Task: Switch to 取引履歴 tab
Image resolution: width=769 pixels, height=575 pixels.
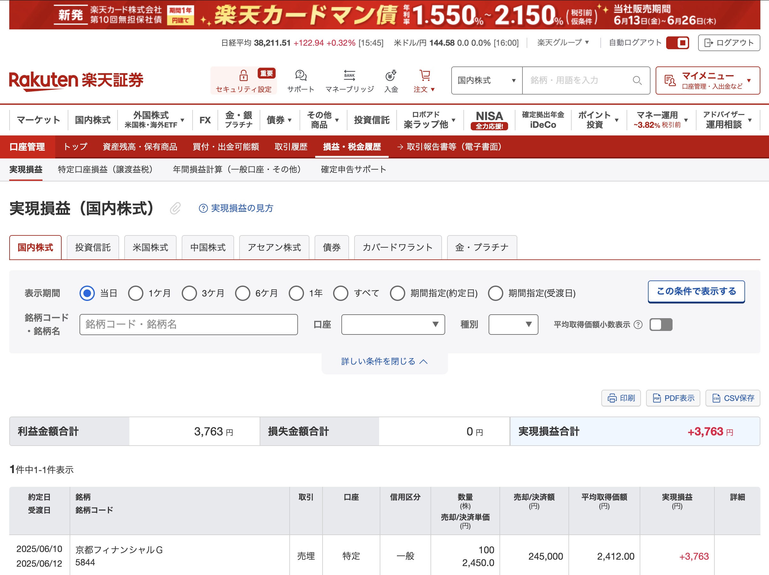Action: point(291,147)
